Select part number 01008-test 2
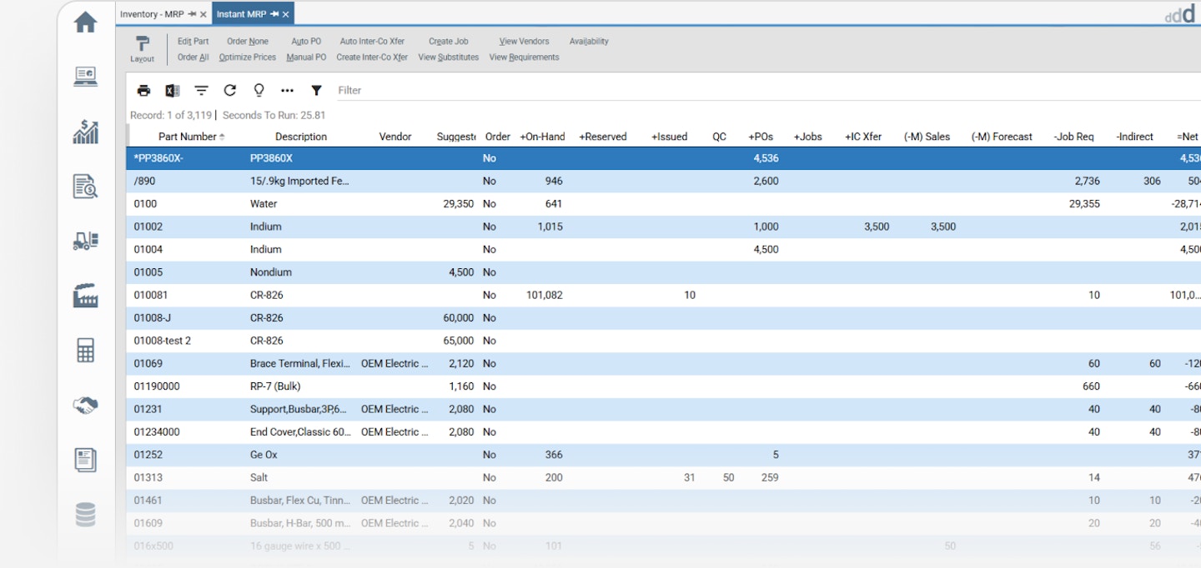1201x568 pixels. tap(163, 341)
